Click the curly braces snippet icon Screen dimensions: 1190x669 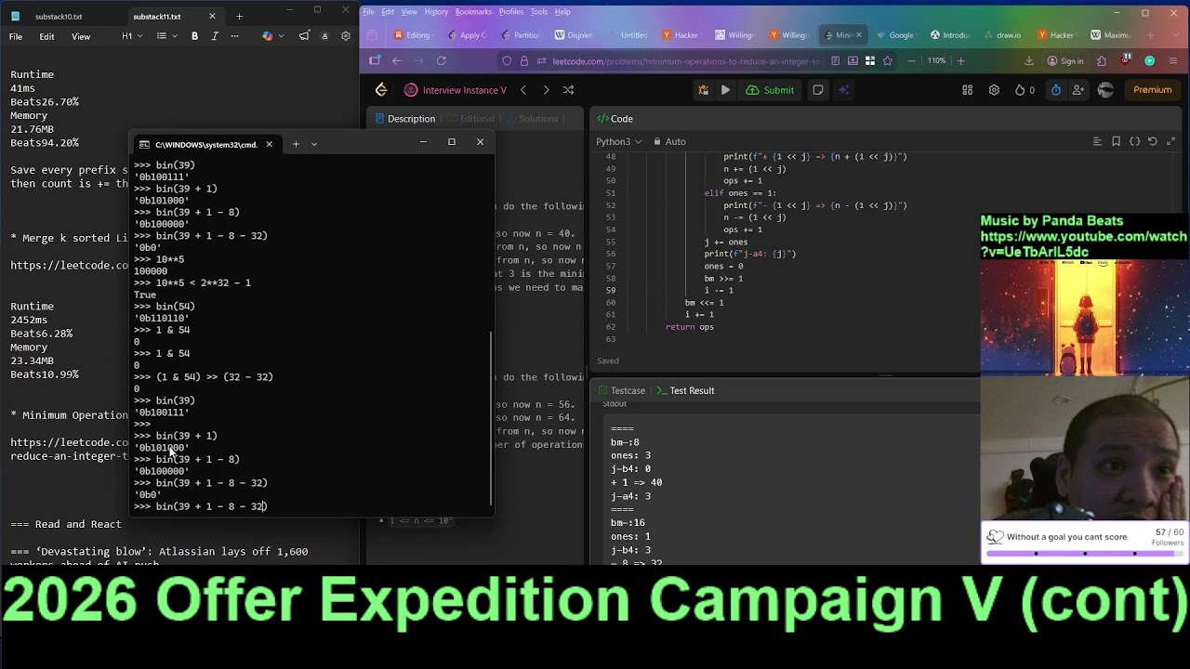[x=1134, y=141]
